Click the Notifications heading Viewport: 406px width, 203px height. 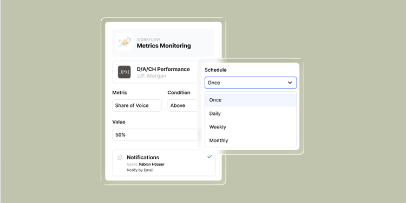(x=143, y=157)
